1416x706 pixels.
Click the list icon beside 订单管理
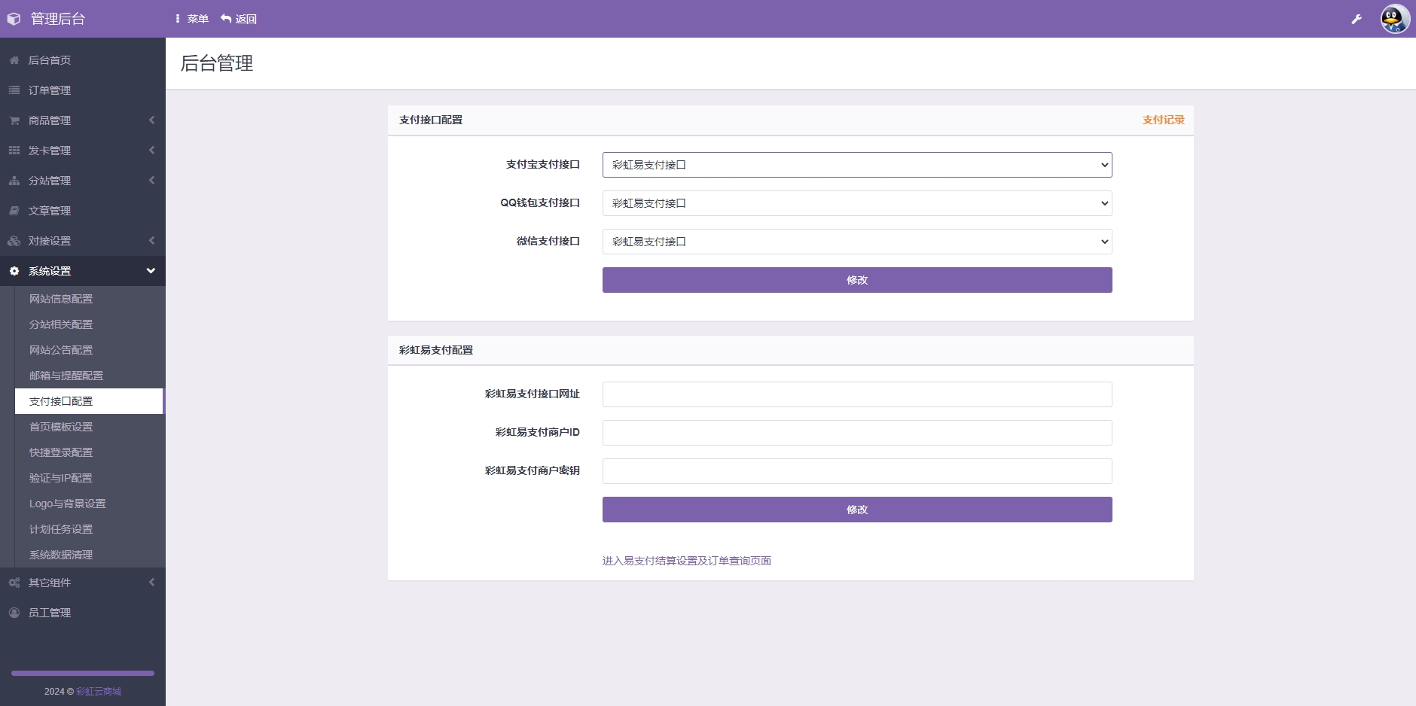(14, 90)
